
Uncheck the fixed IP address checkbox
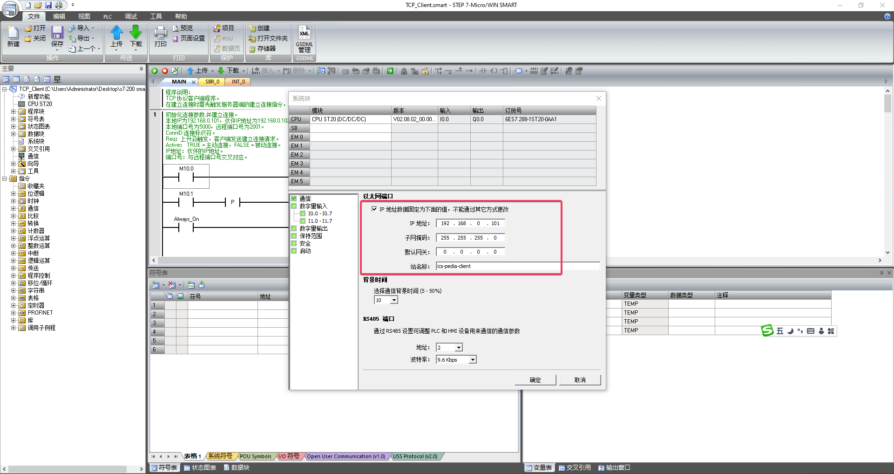pyautogui.click(x=374, y=209)
